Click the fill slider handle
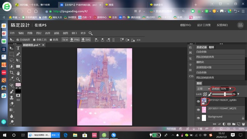Viewport: 247px width, 139px height. pos(225,94)
